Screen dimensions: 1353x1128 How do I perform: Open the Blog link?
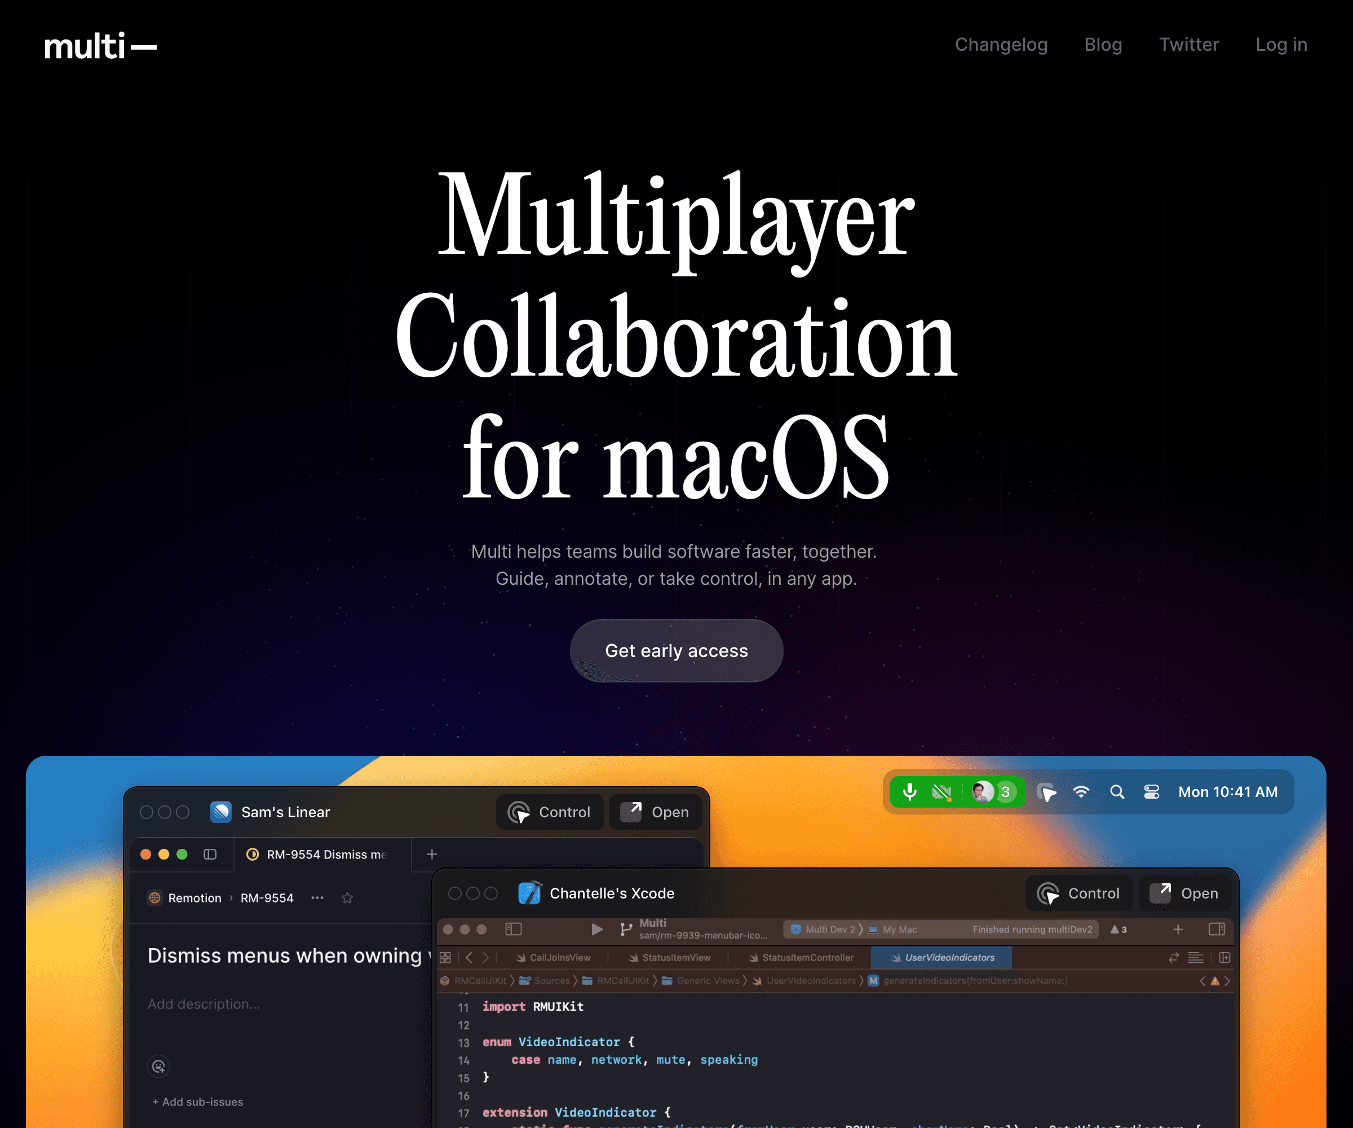1103,45
